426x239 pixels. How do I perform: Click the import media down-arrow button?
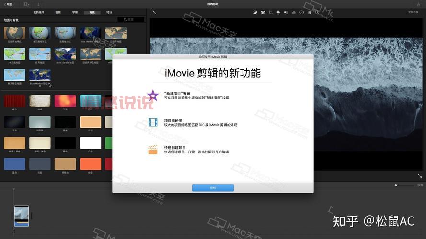click(x=39, y=4)
